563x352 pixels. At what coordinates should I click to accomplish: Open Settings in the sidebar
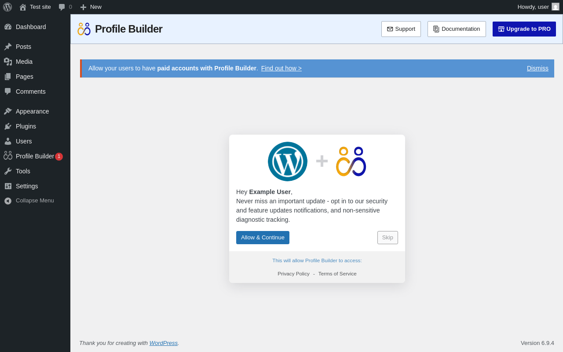click(35, 186)
